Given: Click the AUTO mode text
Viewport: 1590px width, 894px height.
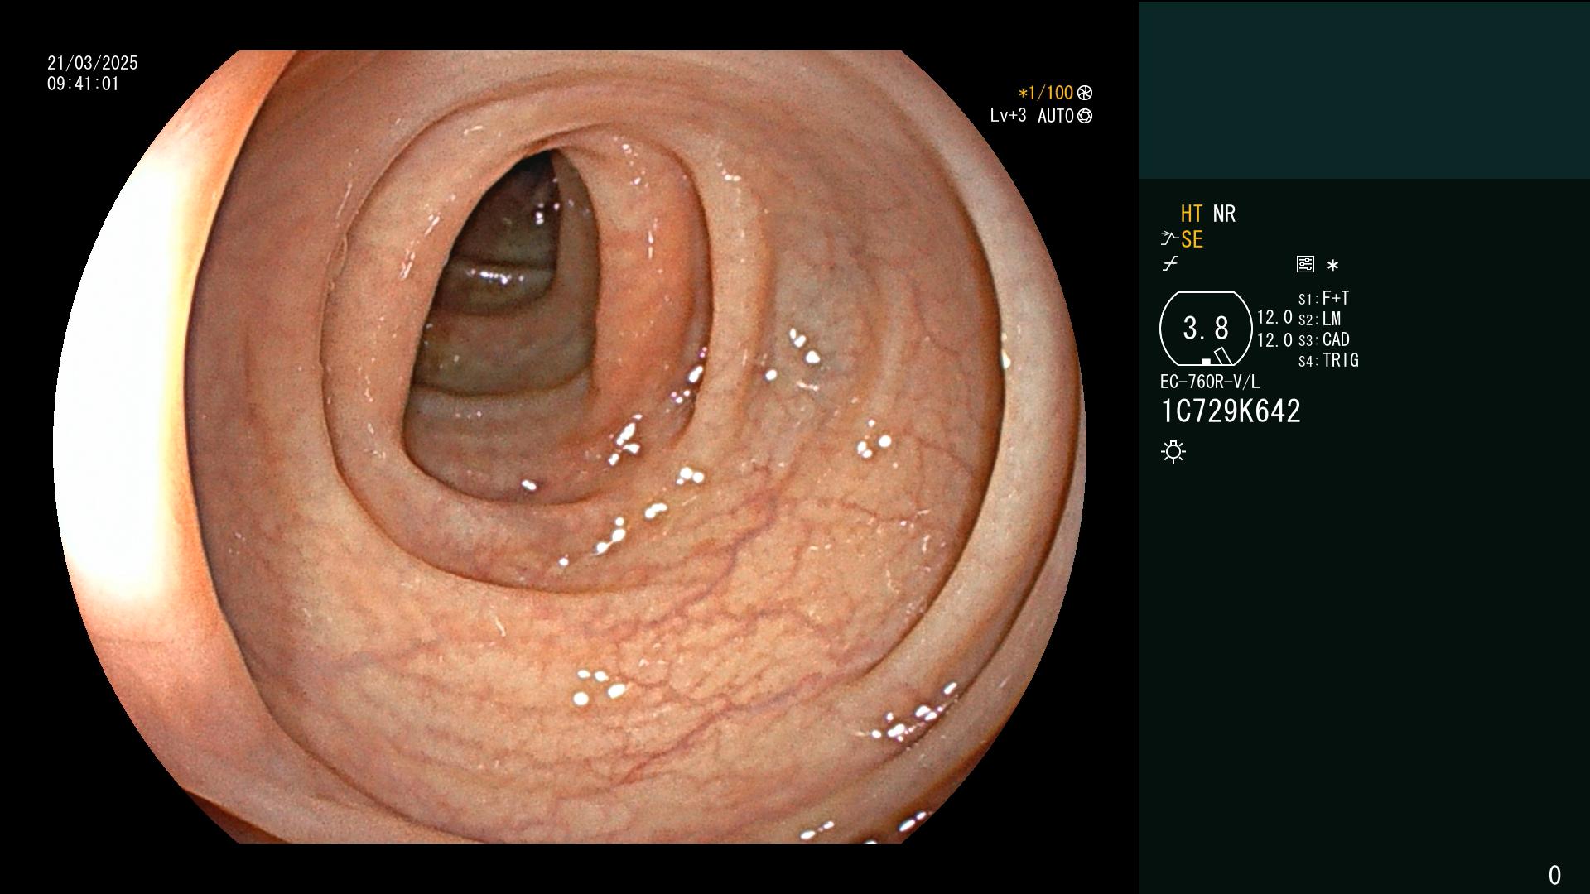Looking at the screenshot, I should (1056, 116).
